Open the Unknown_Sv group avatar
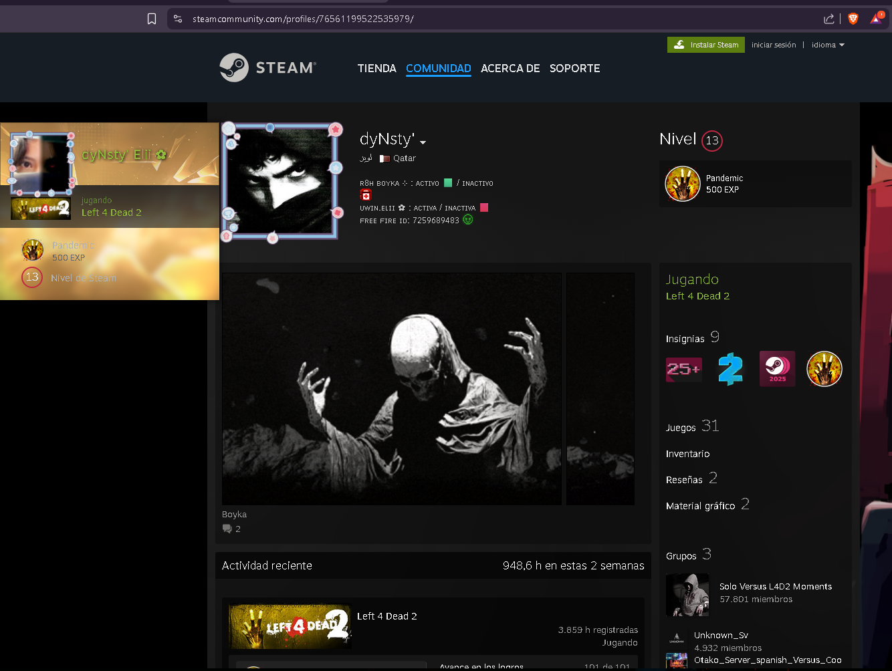Viewport: 892px width, 671px height. coord(677,638)
